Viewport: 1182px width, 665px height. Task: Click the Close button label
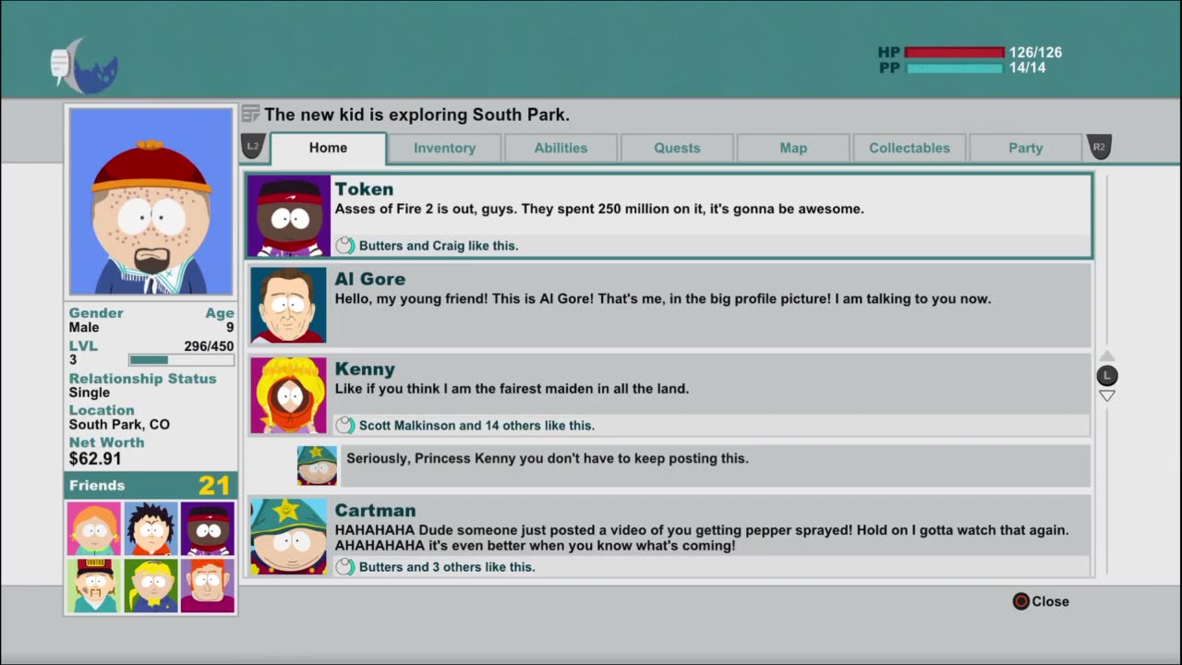tap(1050, 601)
